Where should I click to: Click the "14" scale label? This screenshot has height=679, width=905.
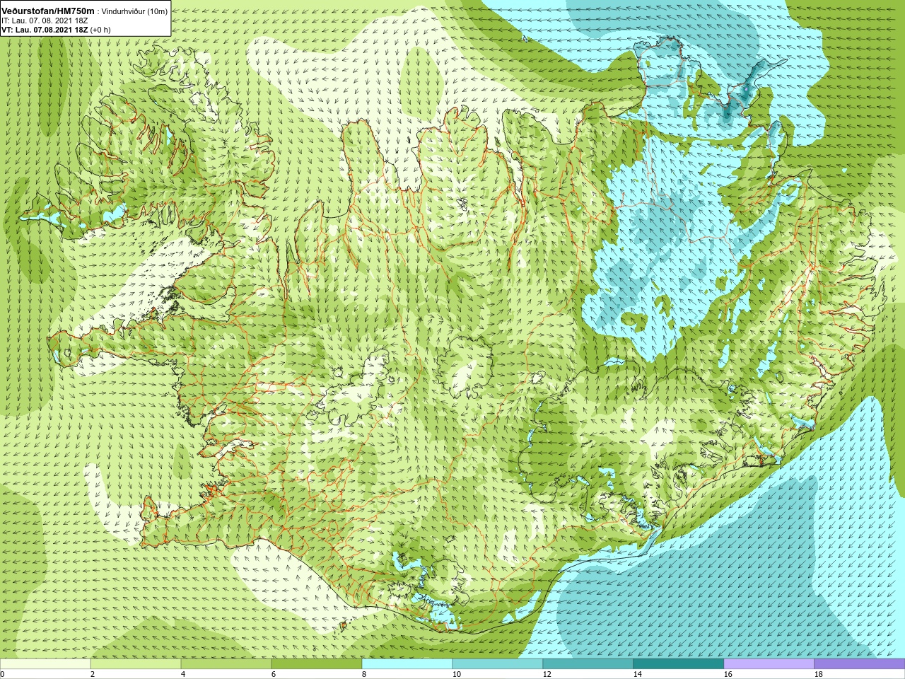pos(638,675)
